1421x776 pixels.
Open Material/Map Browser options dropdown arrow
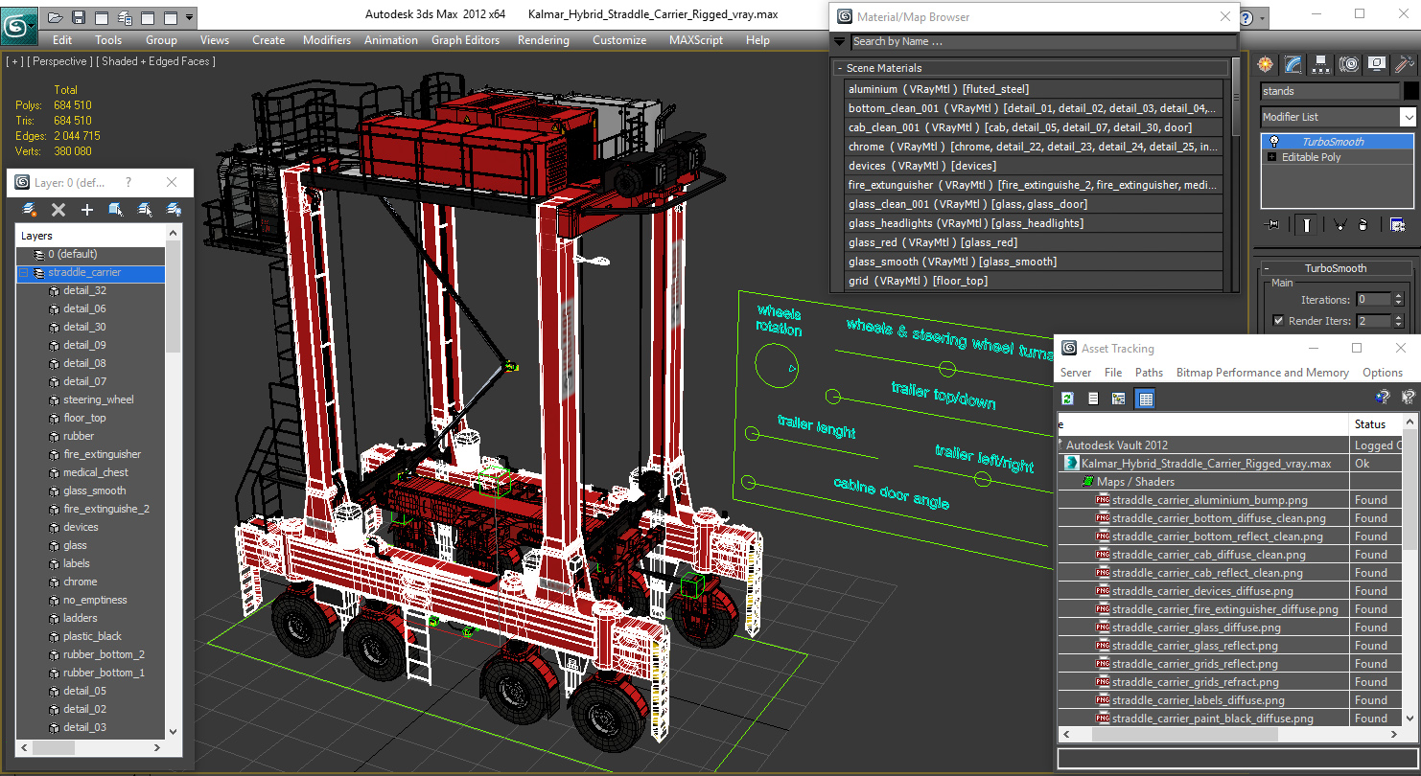click(x=839, y=41)
